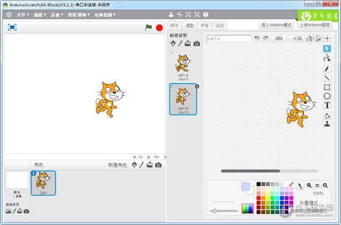Select the Line tool

(327, 78)
